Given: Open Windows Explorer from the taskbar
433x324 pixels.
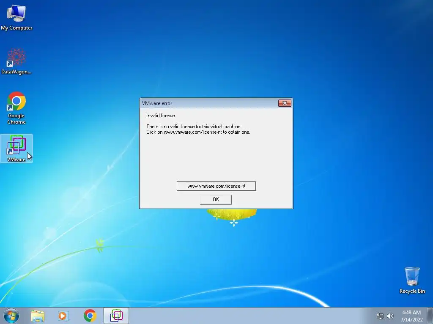Looking at the screenshot, I should (38, 316).
